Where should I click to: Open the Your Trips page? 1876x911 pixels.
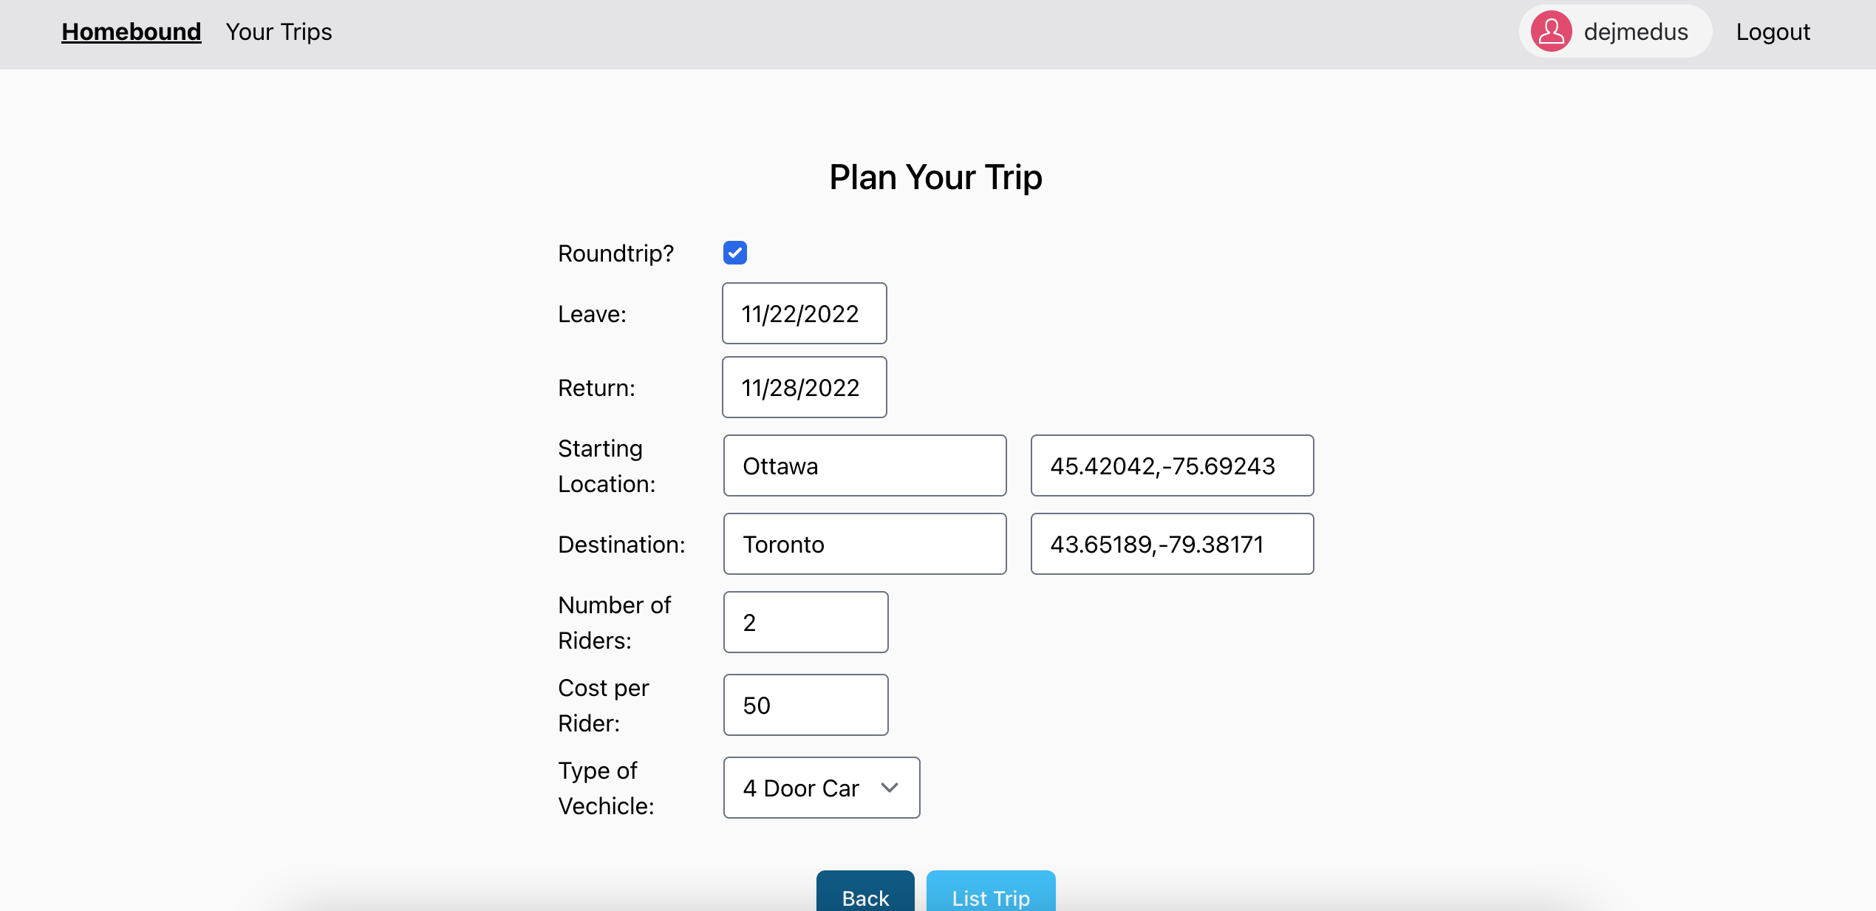pos(279,32)
